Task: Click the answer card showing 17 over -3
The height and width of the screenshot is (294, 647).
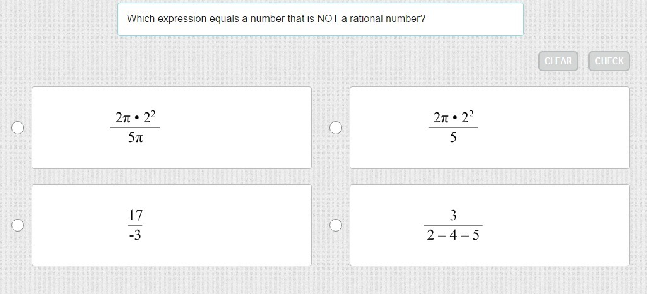Action: pos(172,225)
